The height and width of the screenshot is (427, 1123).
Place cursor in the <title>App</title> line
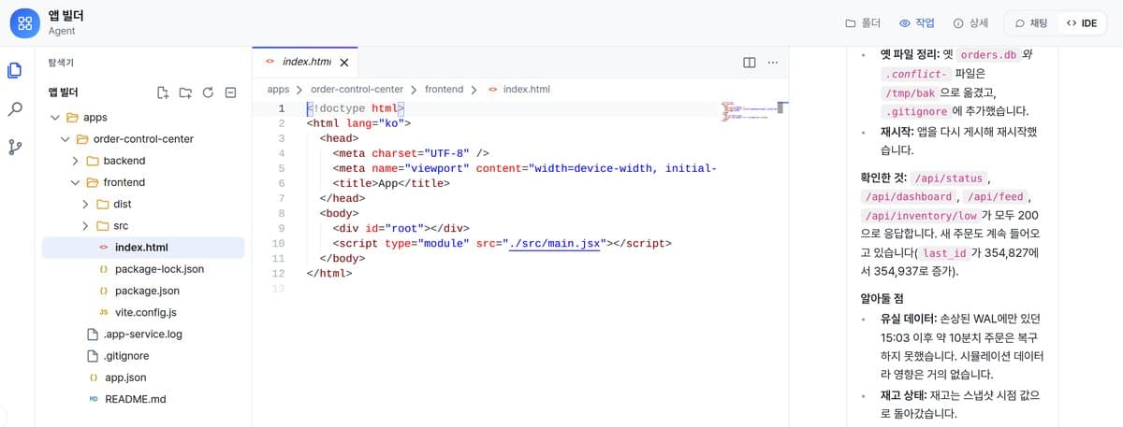(391, 183)
